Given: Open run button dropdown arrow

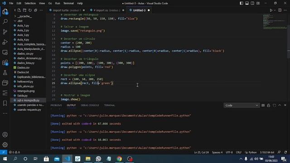Looking at the screenshot, I should pyautogui.click(x=275, y=10).
